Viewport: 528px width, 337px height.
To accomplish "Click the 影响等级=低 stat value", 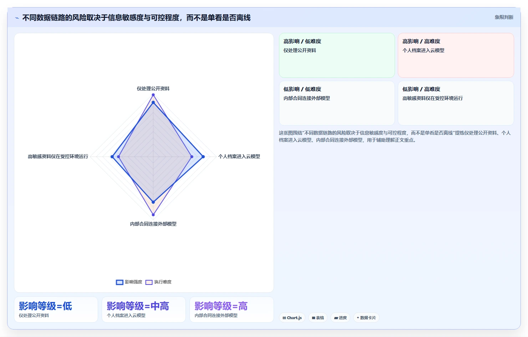I will pos(45,306).
